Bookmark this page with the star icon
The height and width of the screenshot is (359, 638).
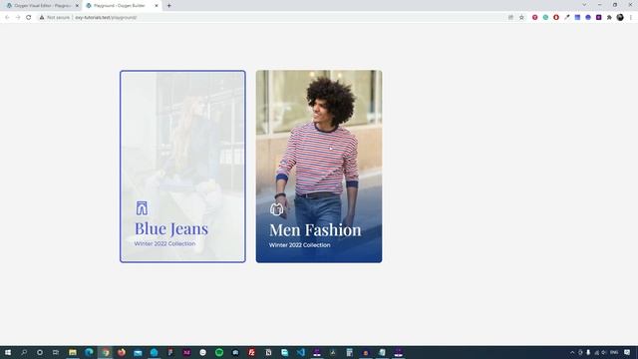pyautogui.click(x=521, y=18)
